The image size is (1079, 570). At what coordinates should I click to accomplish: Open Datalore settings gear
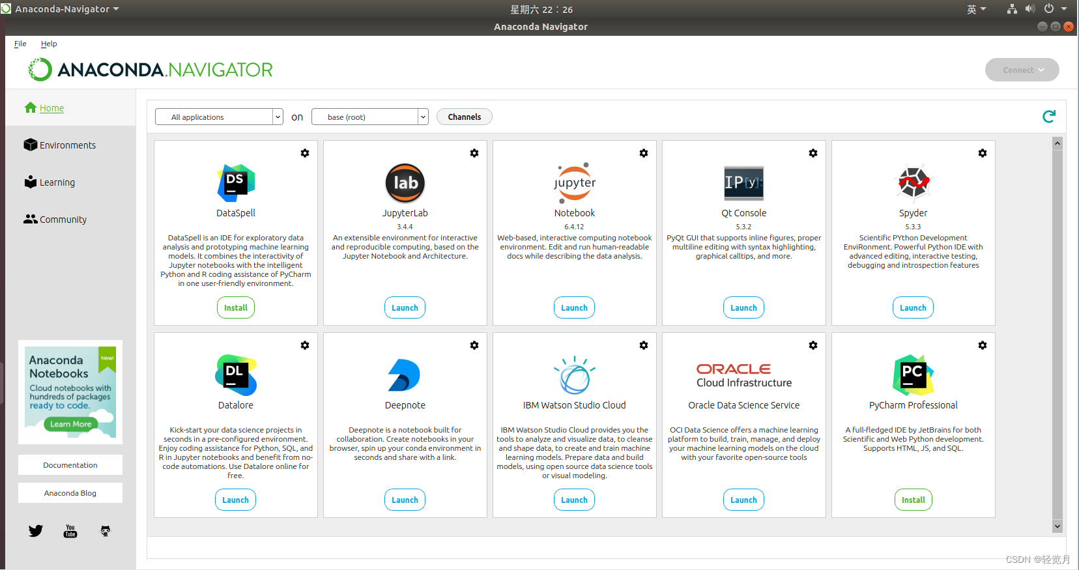(305, 345)
